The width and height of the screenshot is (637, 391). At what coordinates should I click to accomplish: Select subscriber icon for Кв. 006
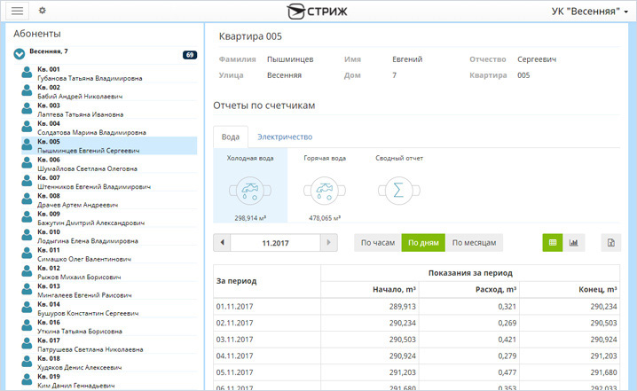27,163
